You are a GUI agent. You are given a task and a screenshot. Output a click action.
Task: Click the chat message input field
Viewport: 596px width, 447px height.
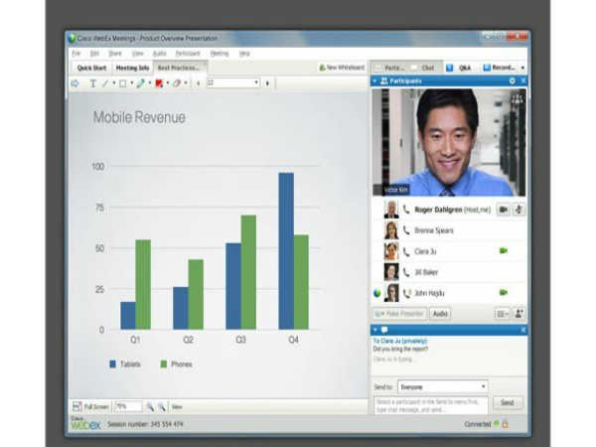[x=431, y=405]
